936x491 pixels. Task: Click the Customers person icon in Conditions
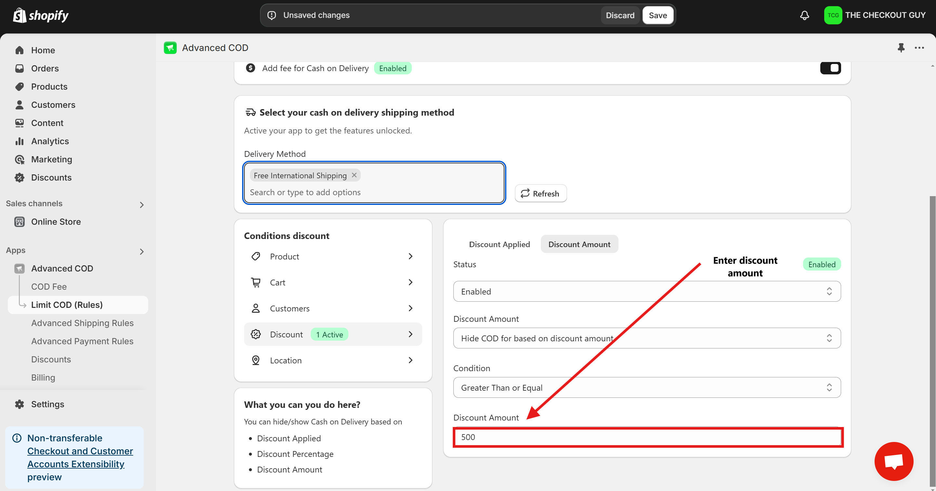pos(256,308)
